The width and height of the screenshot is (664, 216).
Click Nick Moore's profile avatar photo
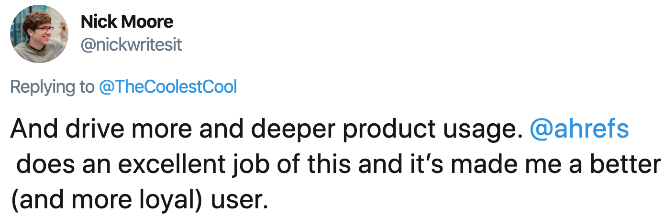click(39, 34)
